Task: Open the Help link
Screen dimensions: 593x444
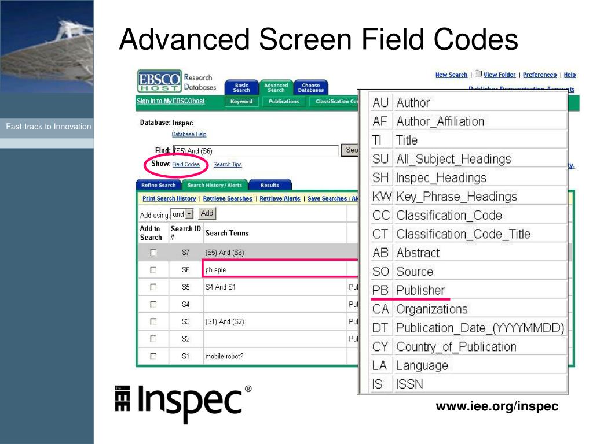Action: [x=570, y=75]
